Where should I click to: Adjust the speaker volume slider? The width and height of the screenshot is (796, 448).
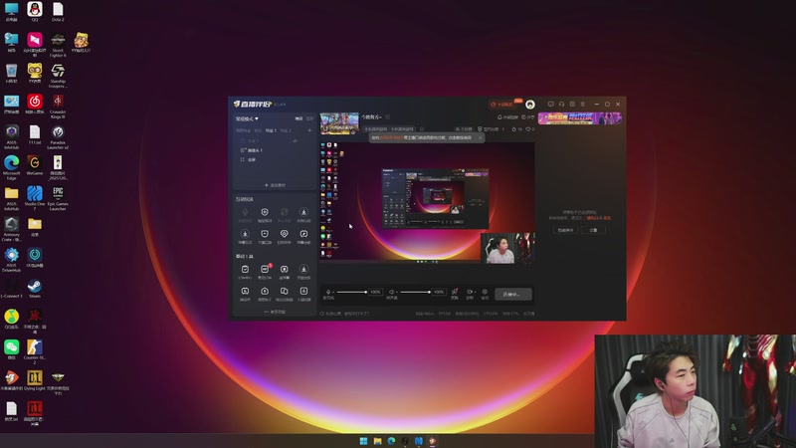tap(415, 292)
